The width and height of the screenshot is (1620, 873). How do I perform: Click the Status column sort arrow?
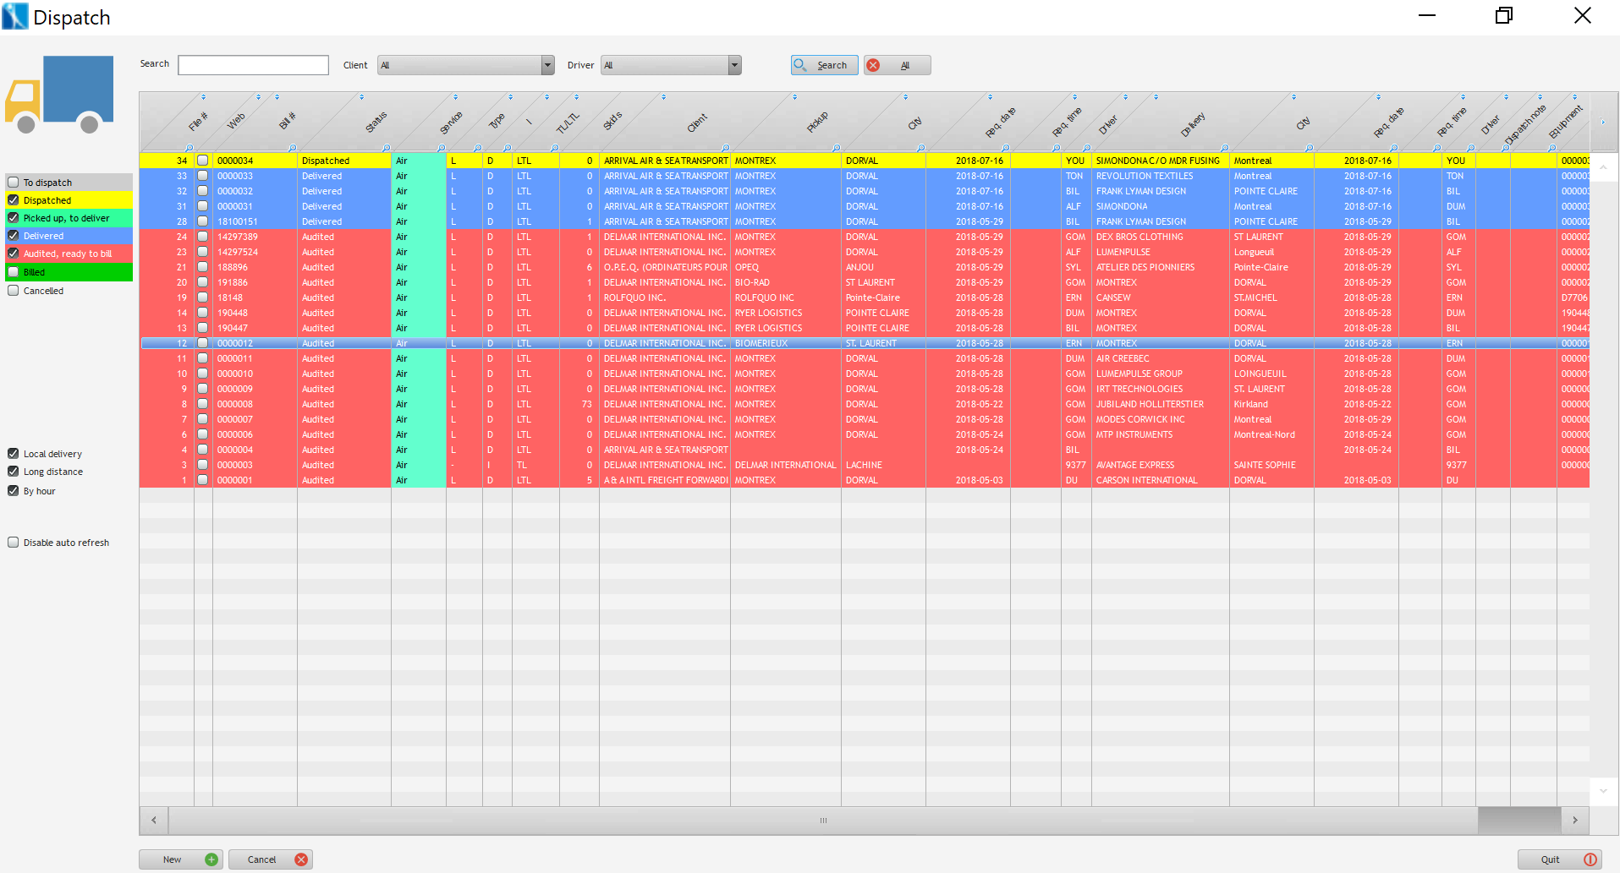pos(362,97)
